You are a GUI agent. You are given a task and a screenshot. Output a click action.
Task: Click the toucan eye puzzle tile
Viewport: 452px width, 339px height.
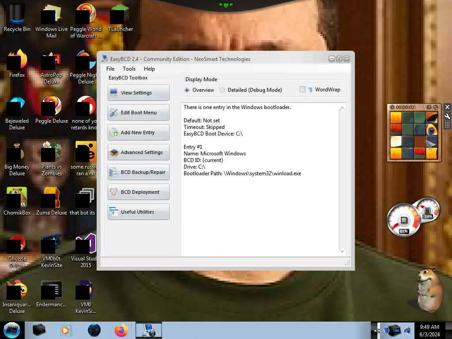coord(431,130)
